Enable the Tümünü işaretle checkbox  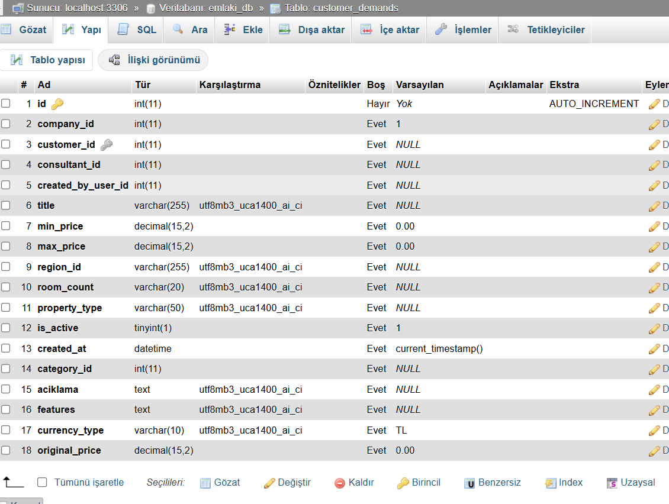coord(42,482)
